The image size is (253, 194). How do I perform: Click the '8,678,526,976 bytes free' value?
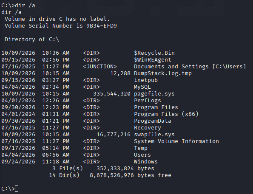131,175
